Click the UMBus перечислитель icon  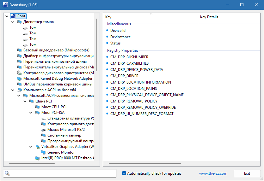pyautogui.click(x=19, y=84)
